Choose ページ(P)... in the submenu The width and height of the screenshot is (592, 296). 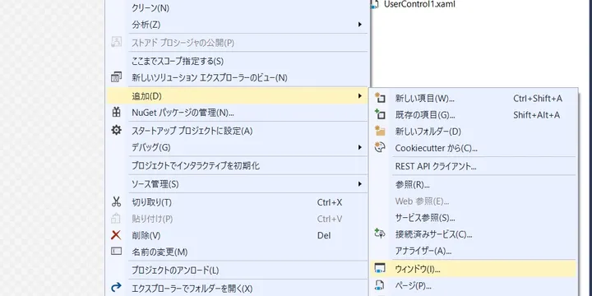473,285
